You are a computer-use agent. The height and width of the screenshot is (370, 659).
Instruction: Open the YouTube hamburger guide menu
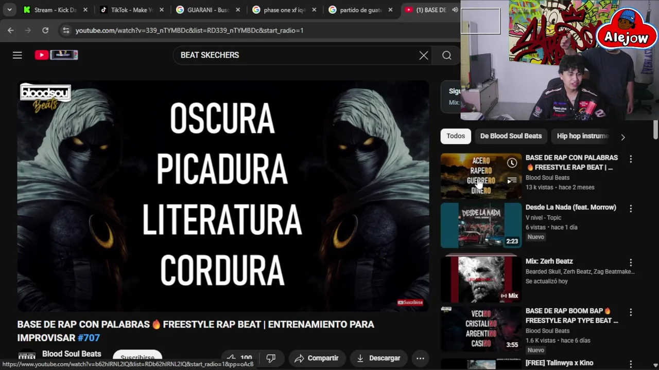pyautogui.click(x=18, y=55)
